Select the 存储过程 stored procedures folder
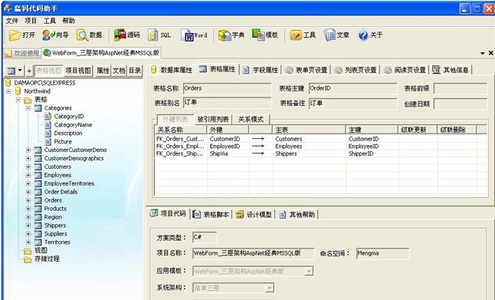This screenshot has width=495, height=300. 47,259
